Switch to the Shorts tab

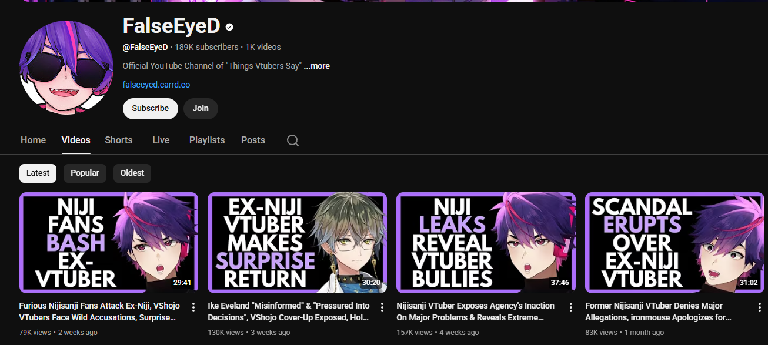119,140
